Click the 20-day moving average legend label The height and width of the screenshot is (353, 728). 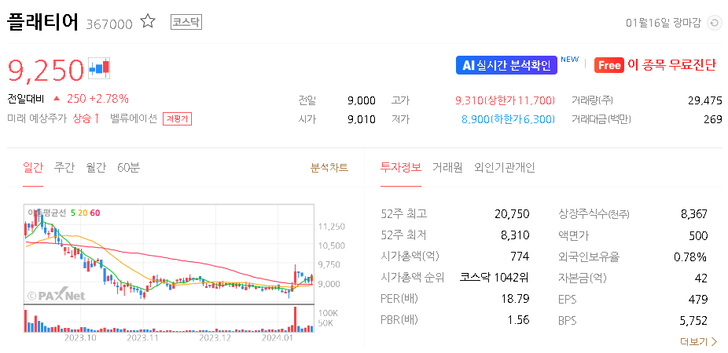coord(83,213)
